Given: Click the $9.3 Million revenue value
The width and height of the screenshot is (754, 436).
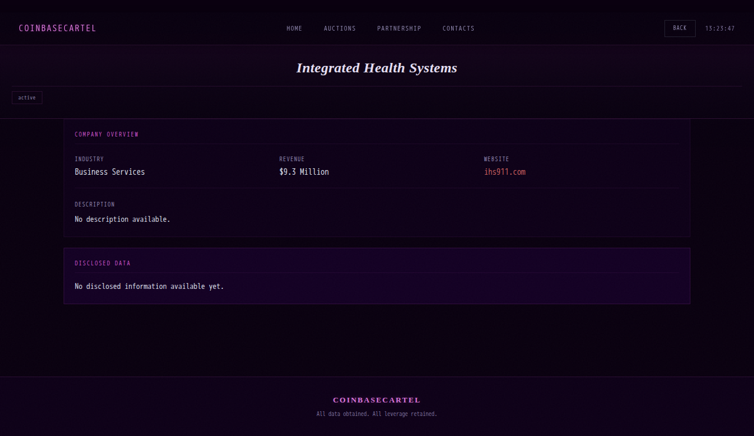Looking at the screenshot, I should pyautogui.click(x=304, y=172).
